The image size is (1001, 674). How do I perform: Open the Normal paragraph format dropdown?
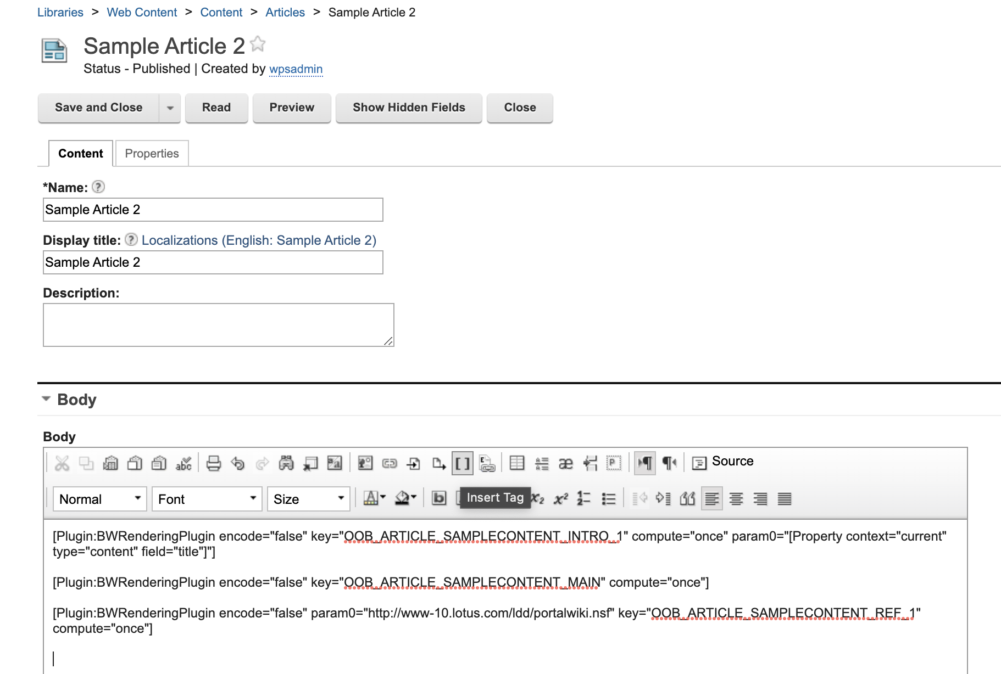[x=99, y=499]
